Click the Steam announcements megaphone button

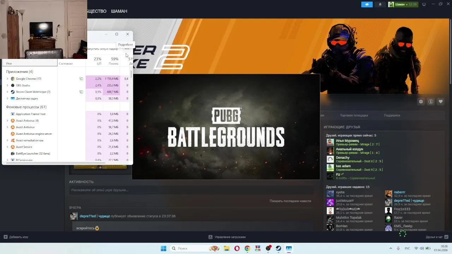coord(367,5)
